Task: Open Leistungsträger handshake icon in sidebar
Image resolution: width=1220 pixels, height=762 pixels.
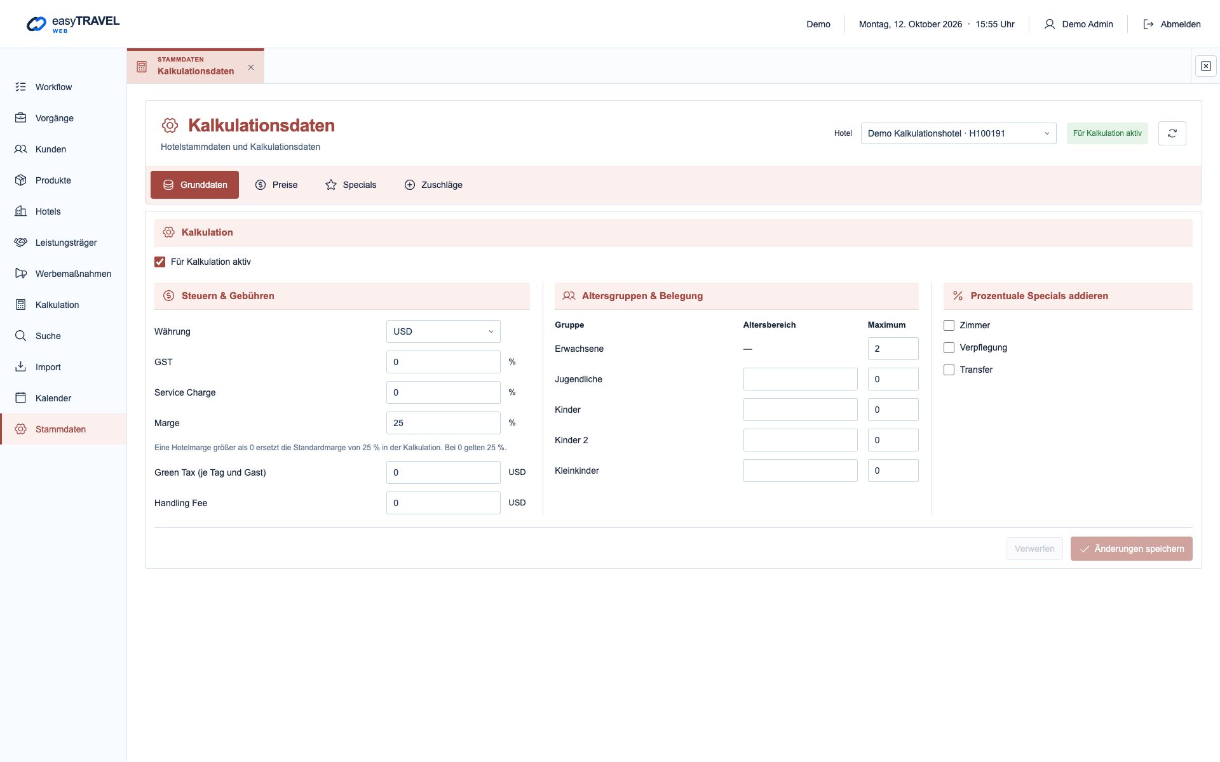Action: 20,243
